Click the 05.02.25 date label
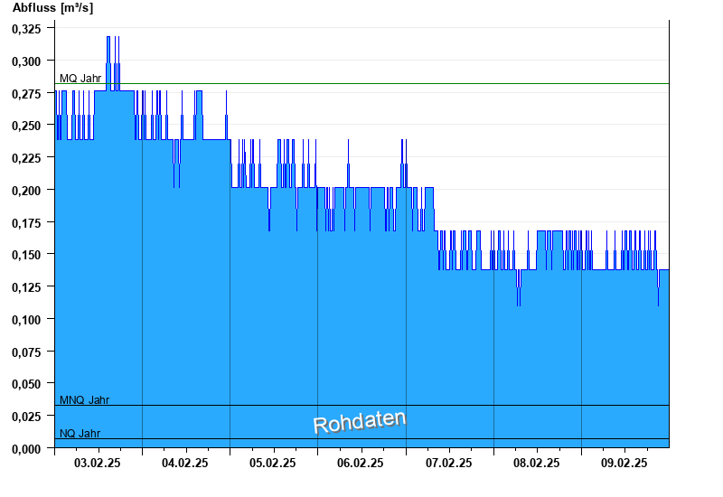 273,463
